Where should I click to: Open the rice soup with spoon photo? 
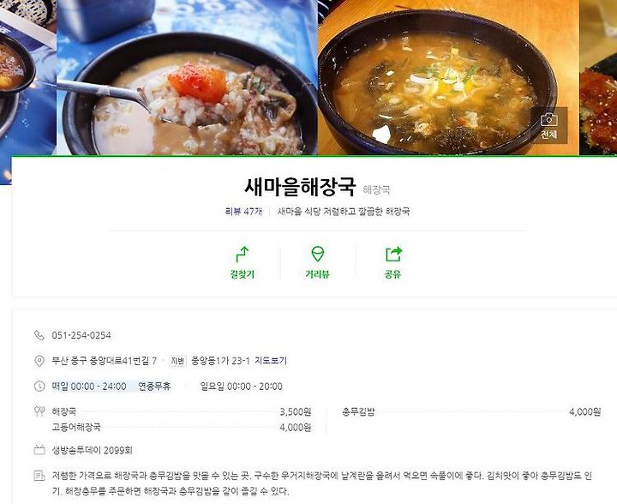tap(187, 77)
